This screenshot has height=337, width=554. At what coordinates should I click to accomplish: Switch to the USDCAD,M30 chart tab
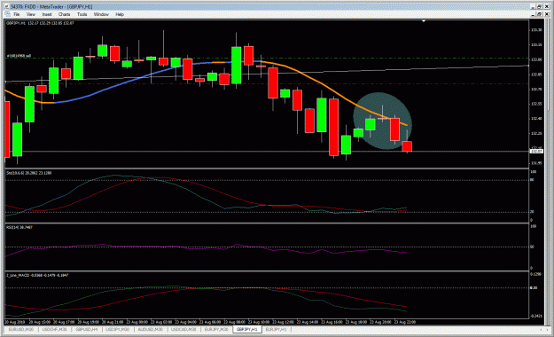[x=183, y=330]
